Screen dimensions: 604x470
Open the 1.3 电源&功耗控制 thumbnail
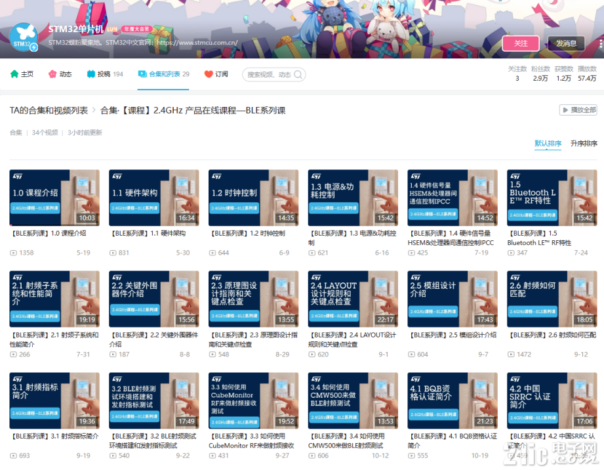point(353,198)
